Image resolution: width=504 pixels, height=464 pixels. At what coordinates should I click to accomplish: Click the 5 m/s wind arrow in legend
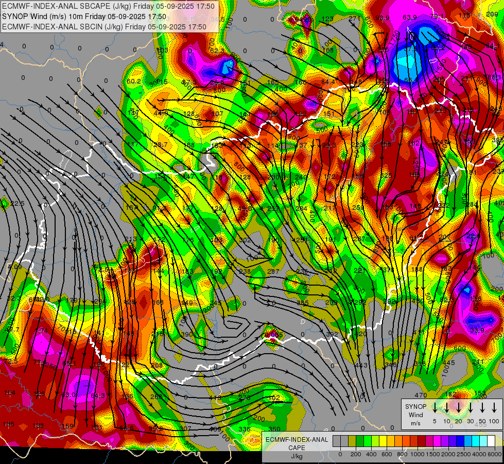(435, 408)
